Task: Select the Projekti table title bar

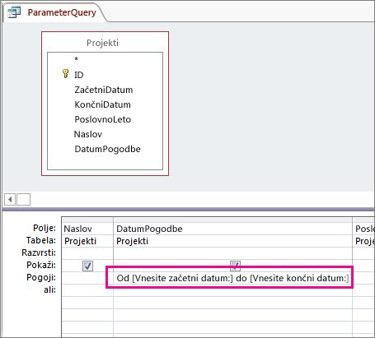Action: [x=102, y=43]
